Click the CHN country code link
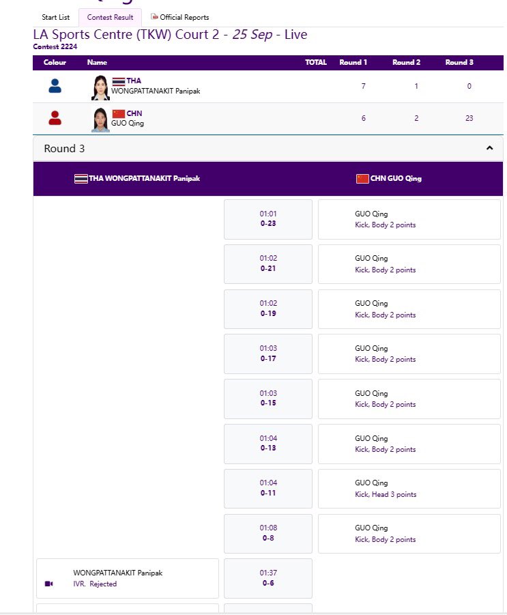Viewport: 507px width, 615px height. pyautogui.click(x=134, y=113)
